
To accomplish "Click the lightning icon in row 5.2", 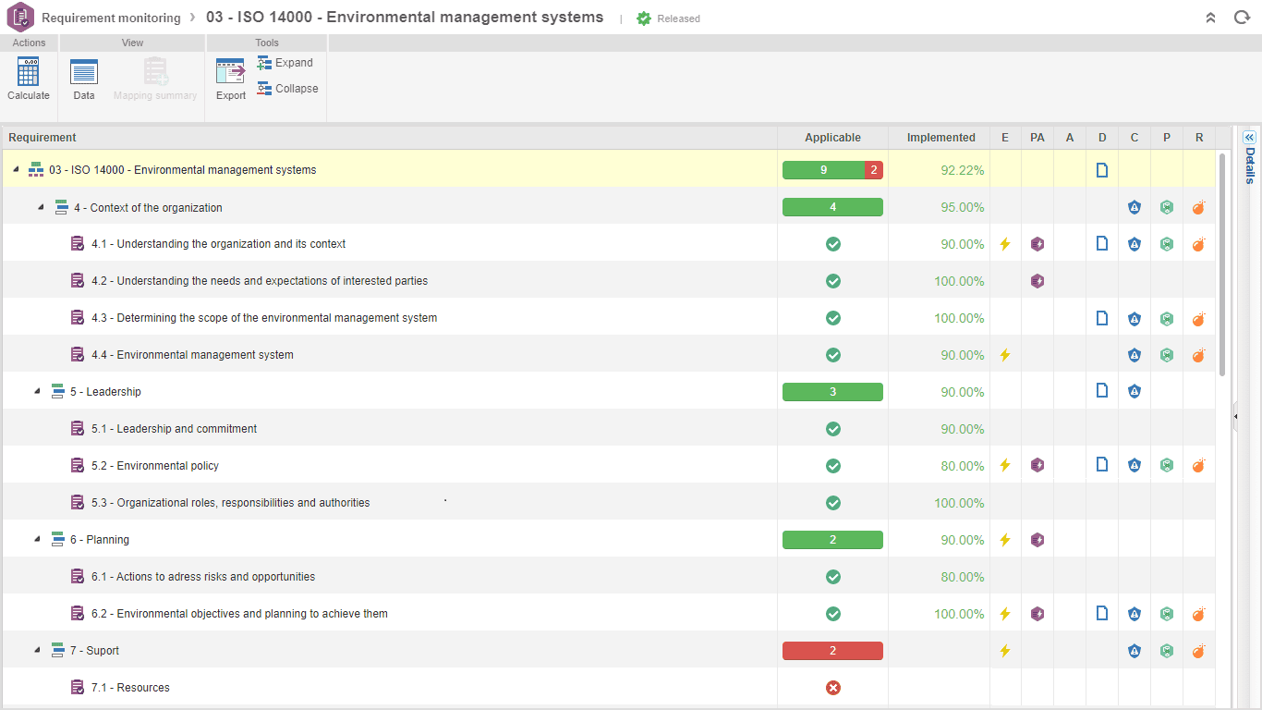I will click(1005, 466).
